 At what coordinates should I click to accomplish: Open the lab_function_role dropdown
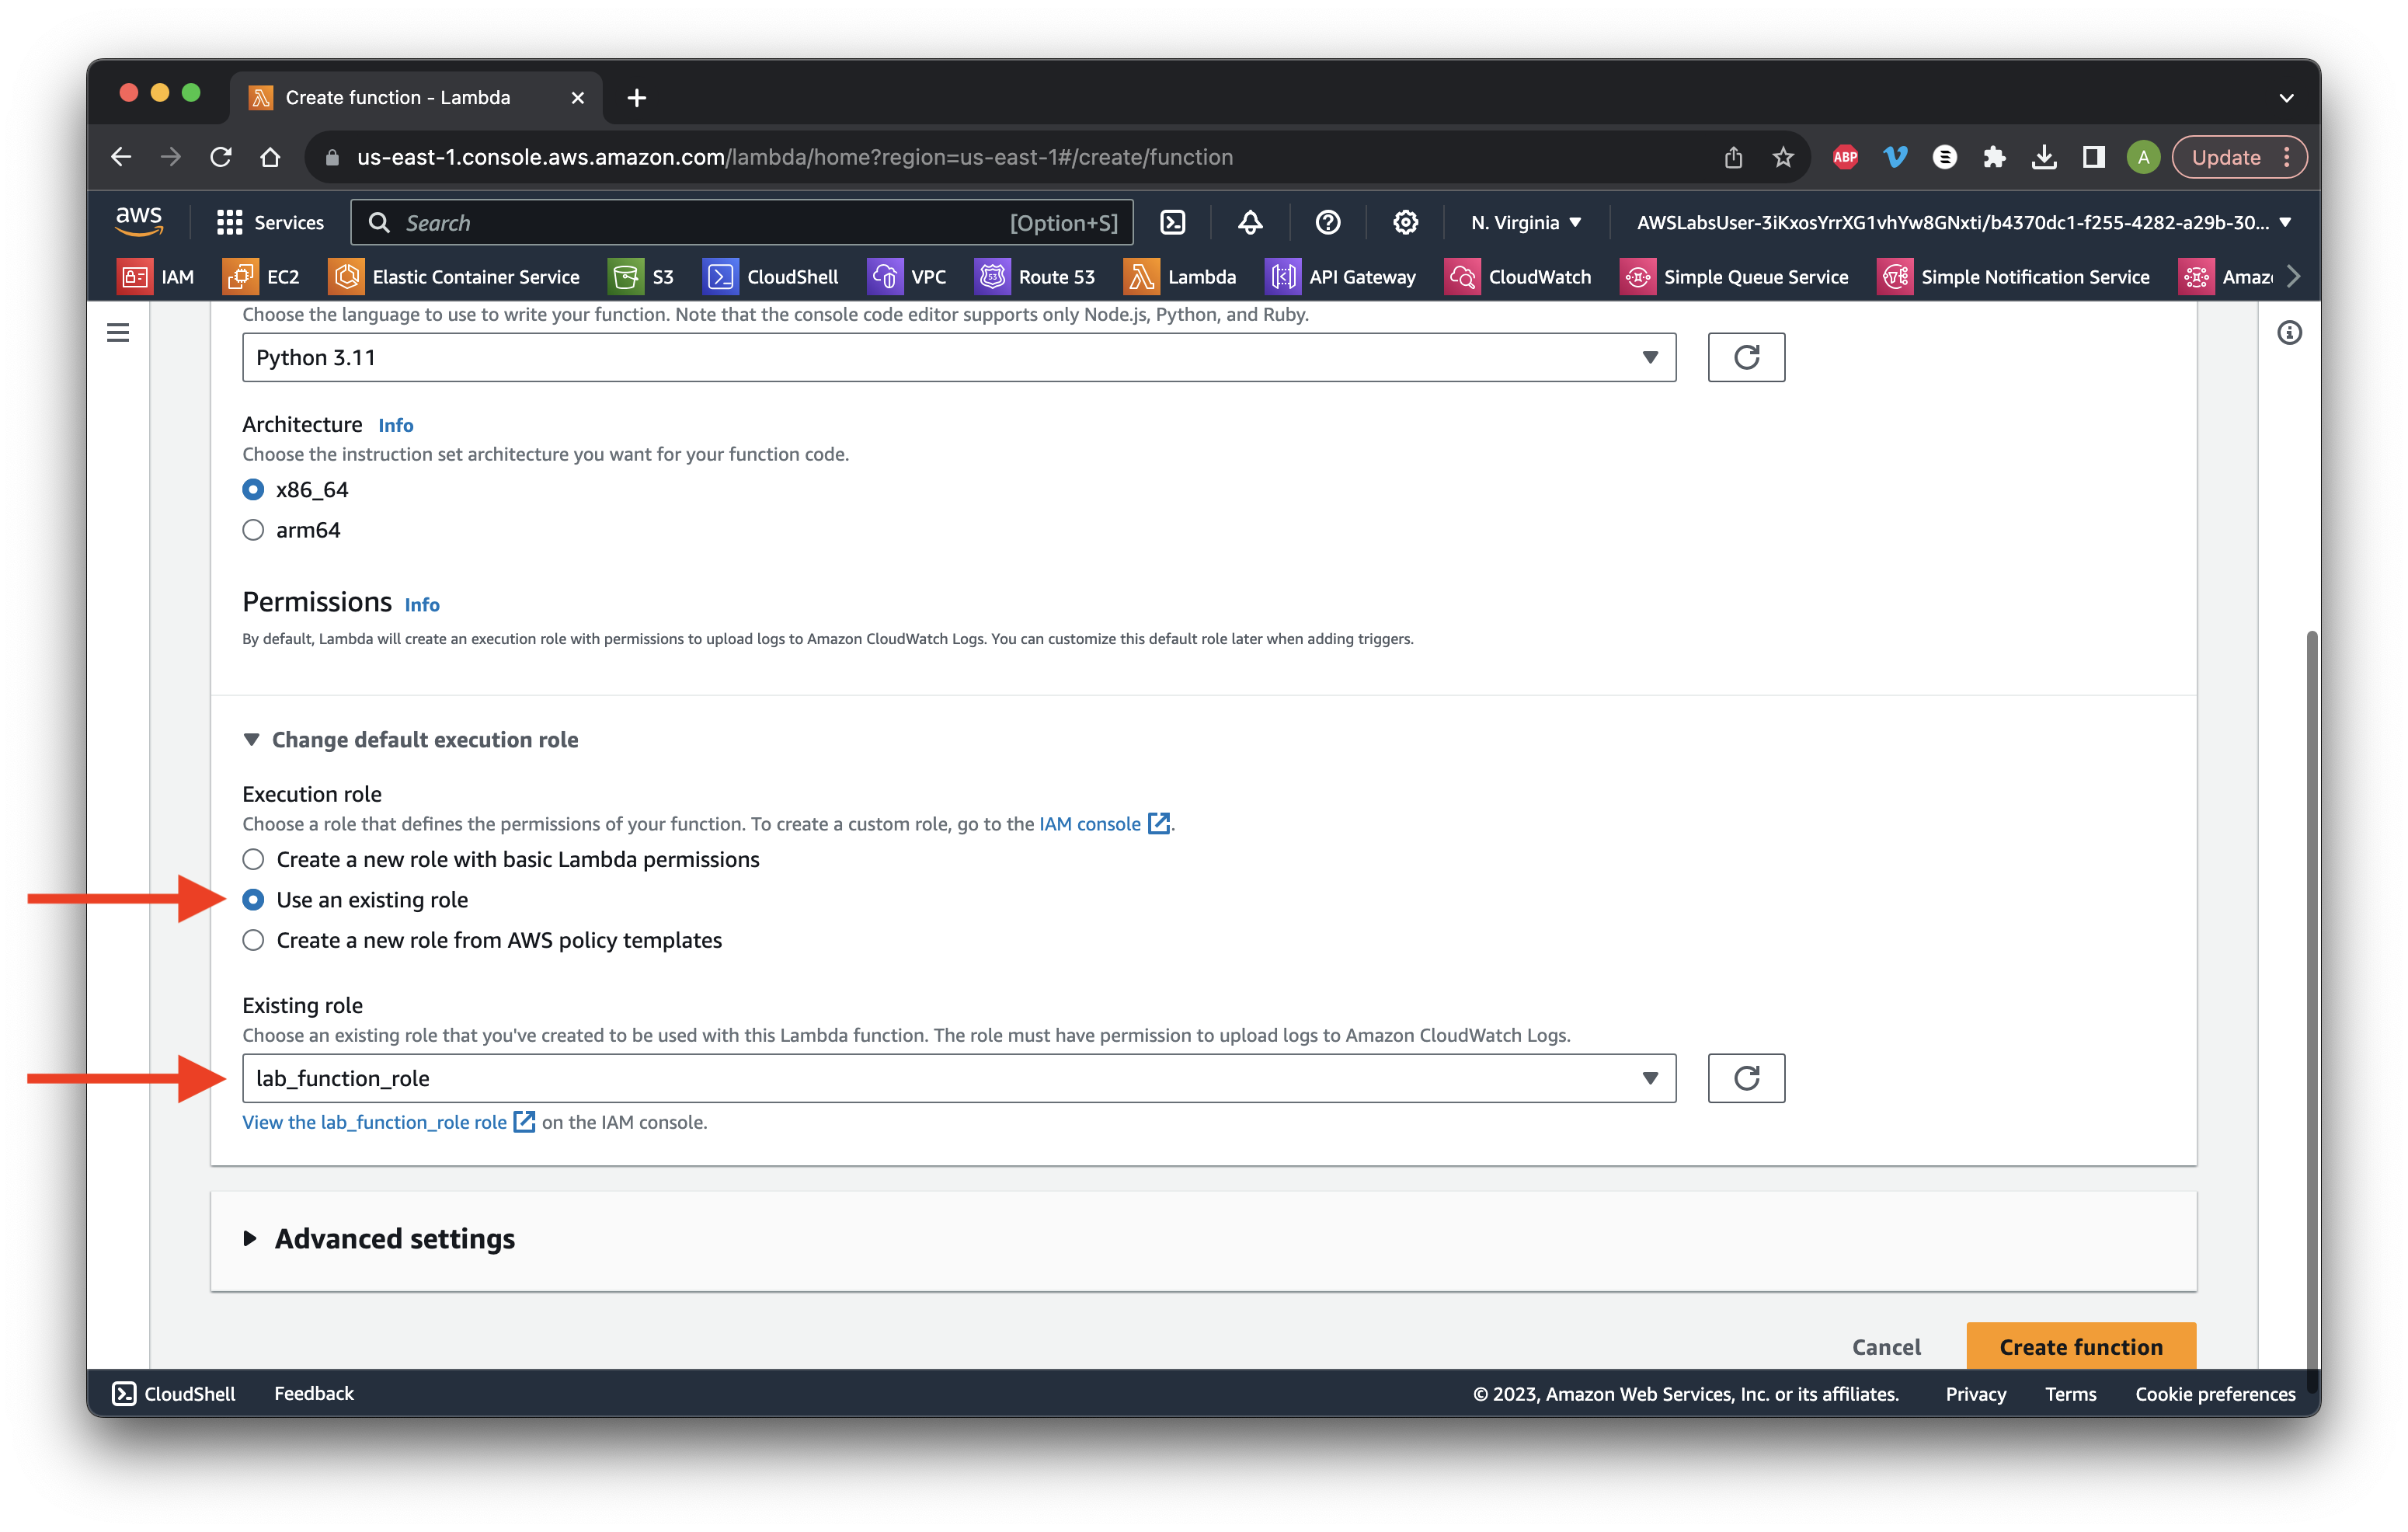click(959, 1078)
